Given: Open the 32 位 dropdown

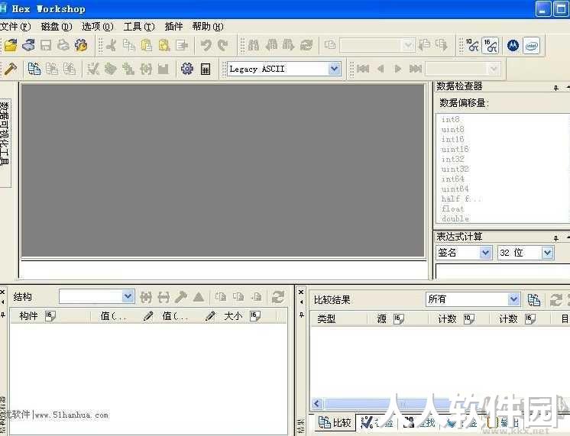Looking at the screenshot, I should (548, 253).
